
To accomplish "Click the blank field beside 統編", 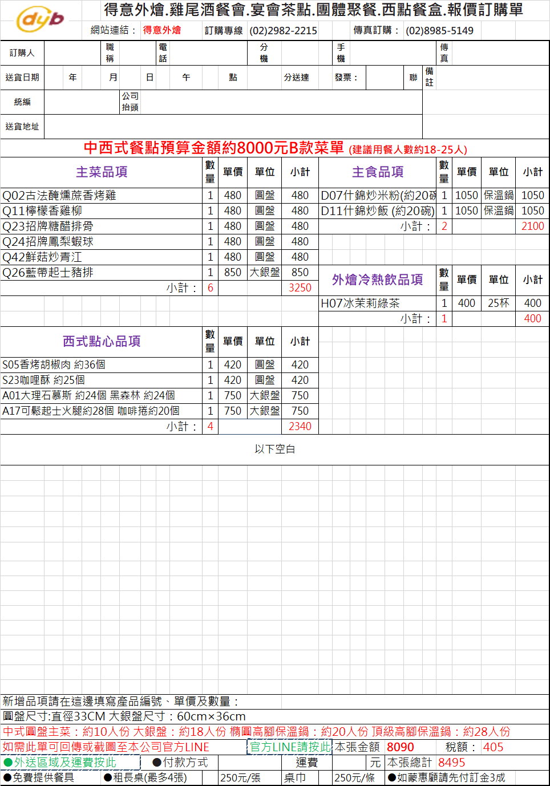I will tap(81, 102).
